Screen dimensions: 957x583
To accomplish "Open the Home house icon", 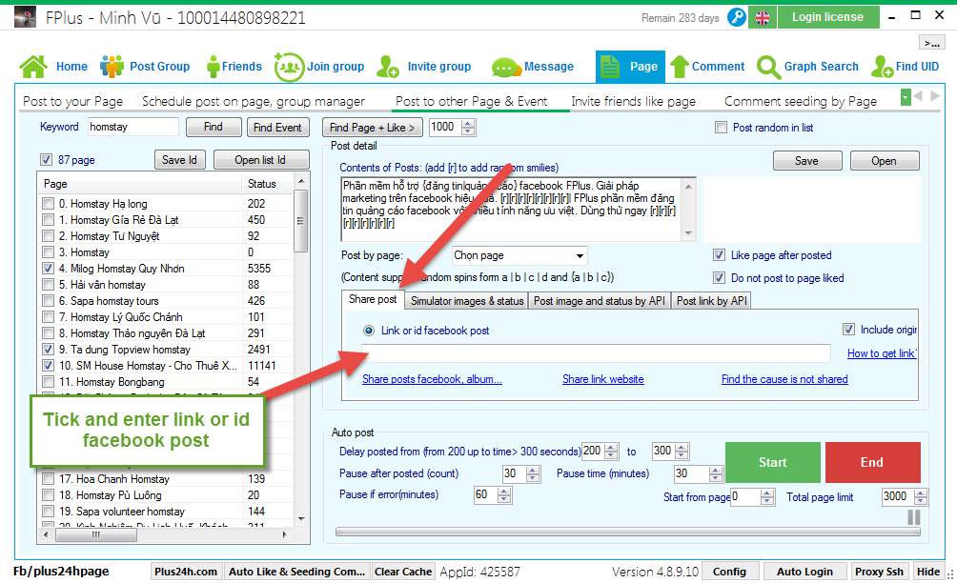I will (33, 67).
